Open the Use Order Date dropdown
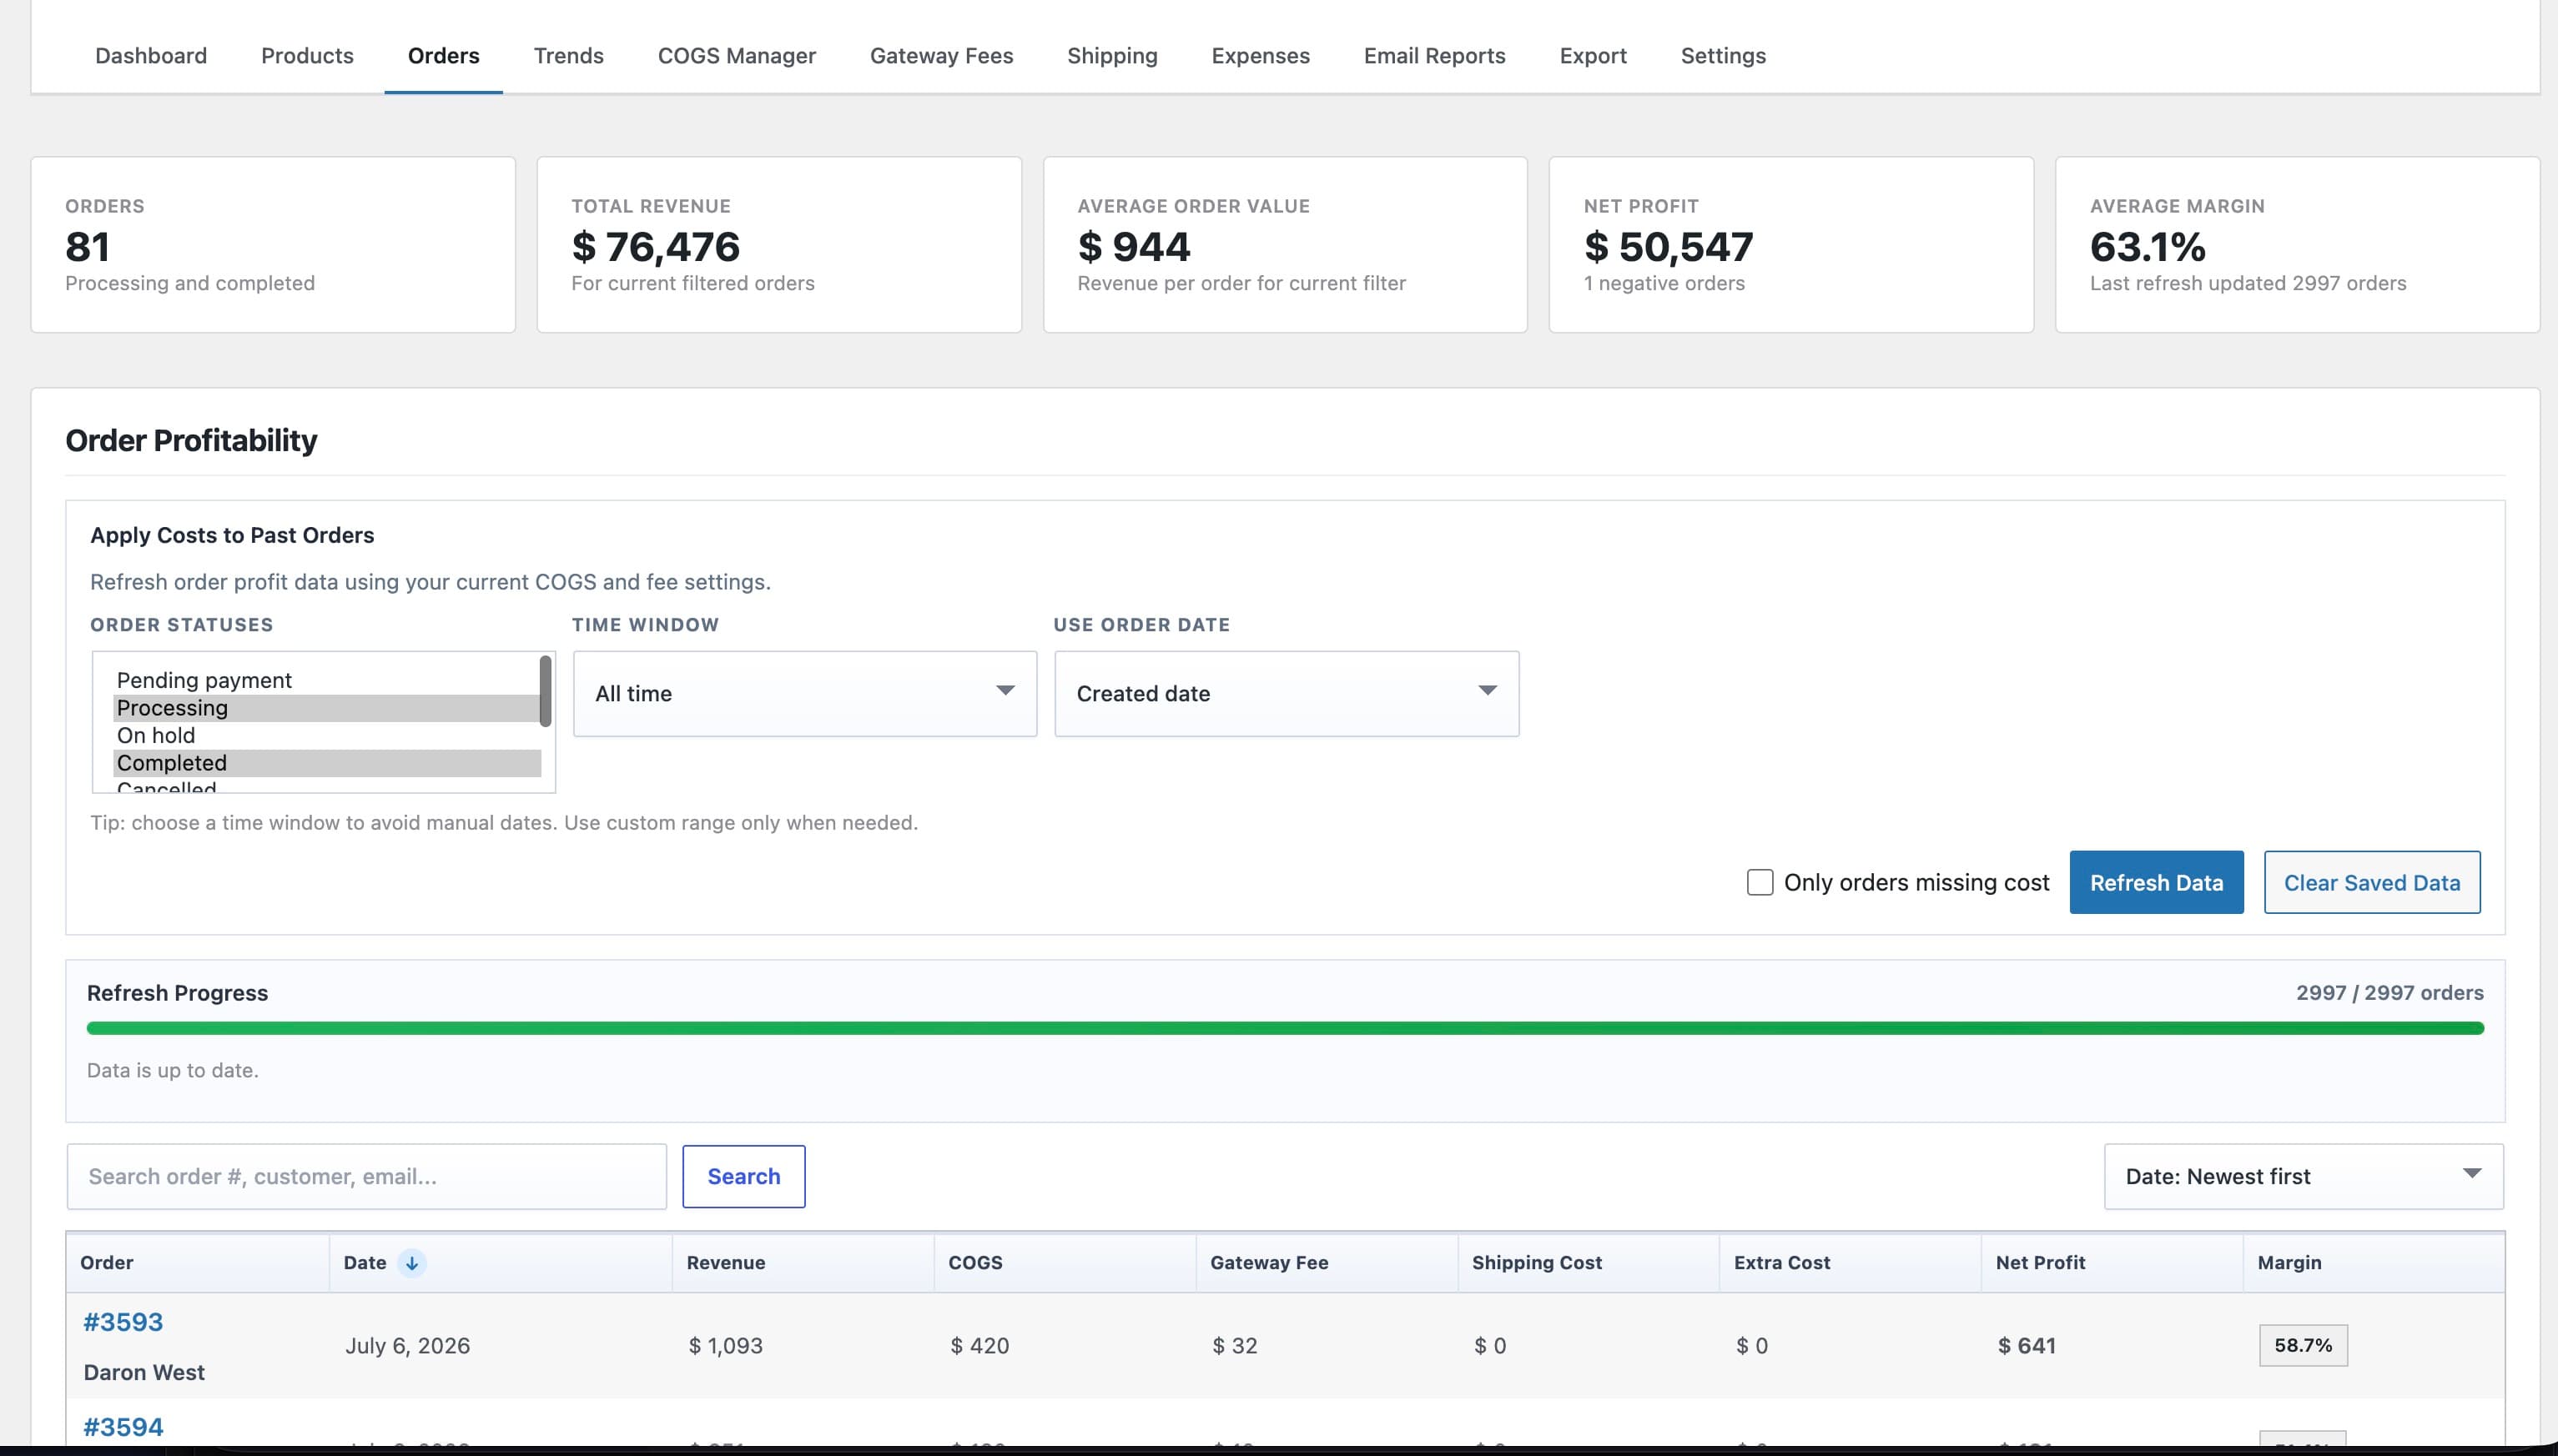2558x1456 pixels. point(1287,694)
